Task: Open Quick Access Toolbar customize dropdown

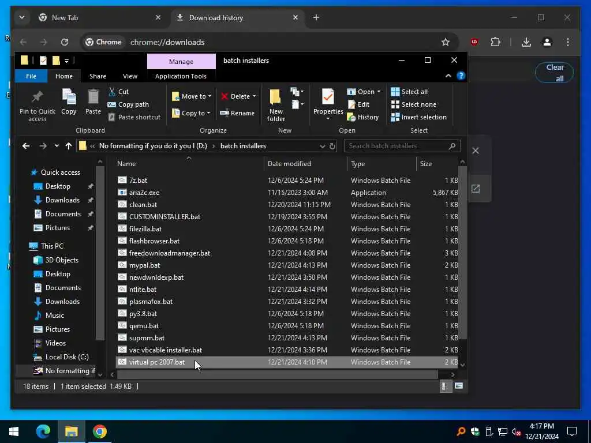Action: coord(66,61)
